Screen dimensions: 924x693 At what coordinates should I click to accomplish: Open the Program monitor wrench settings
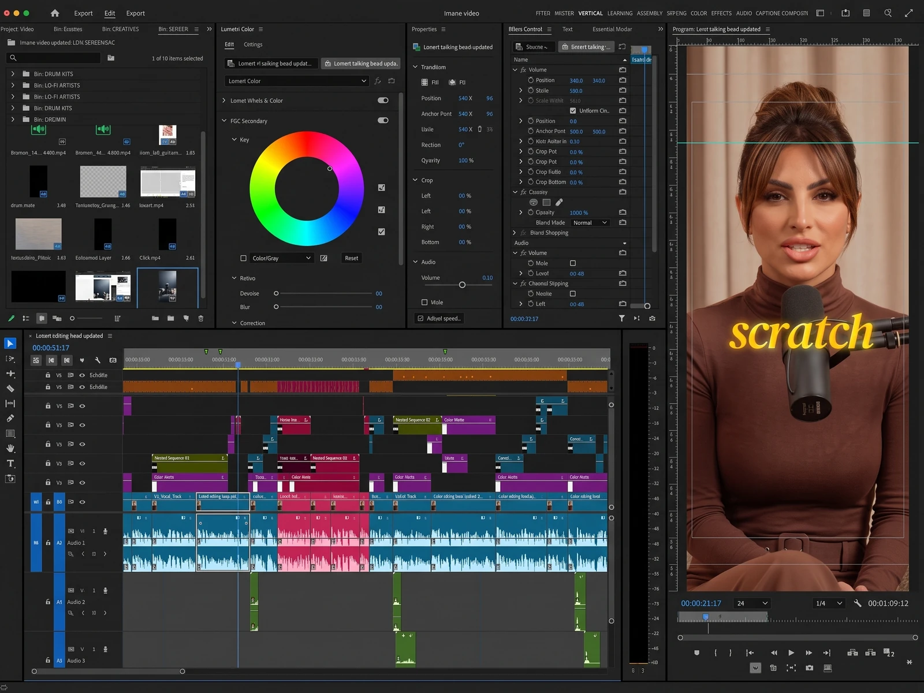[858, 603]
